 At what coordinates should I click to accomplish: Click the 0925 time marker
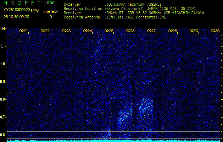pyautogui.click(x=108, y=31)
